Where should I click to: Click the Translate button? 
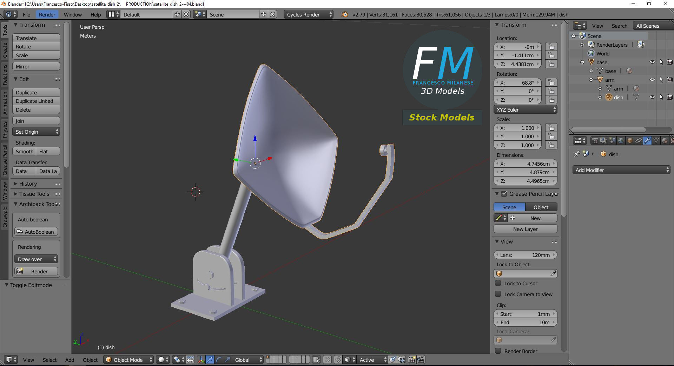(x=36, y=38)
